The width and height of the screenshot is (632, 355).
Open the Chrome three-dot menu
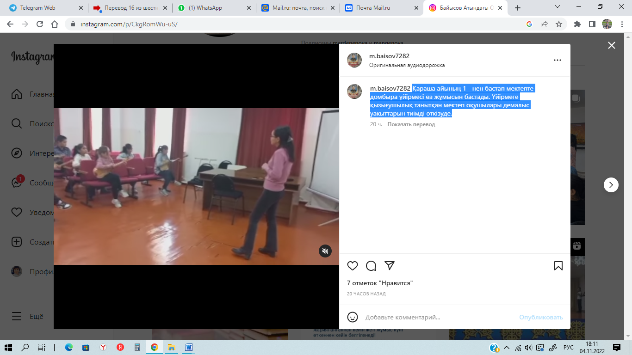(x=621, y=24)
